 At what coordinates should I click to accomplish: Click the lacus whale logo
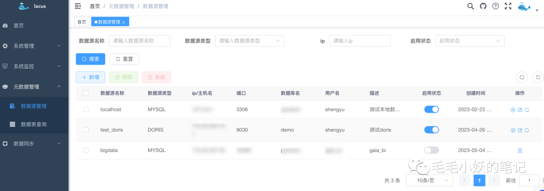24,6
